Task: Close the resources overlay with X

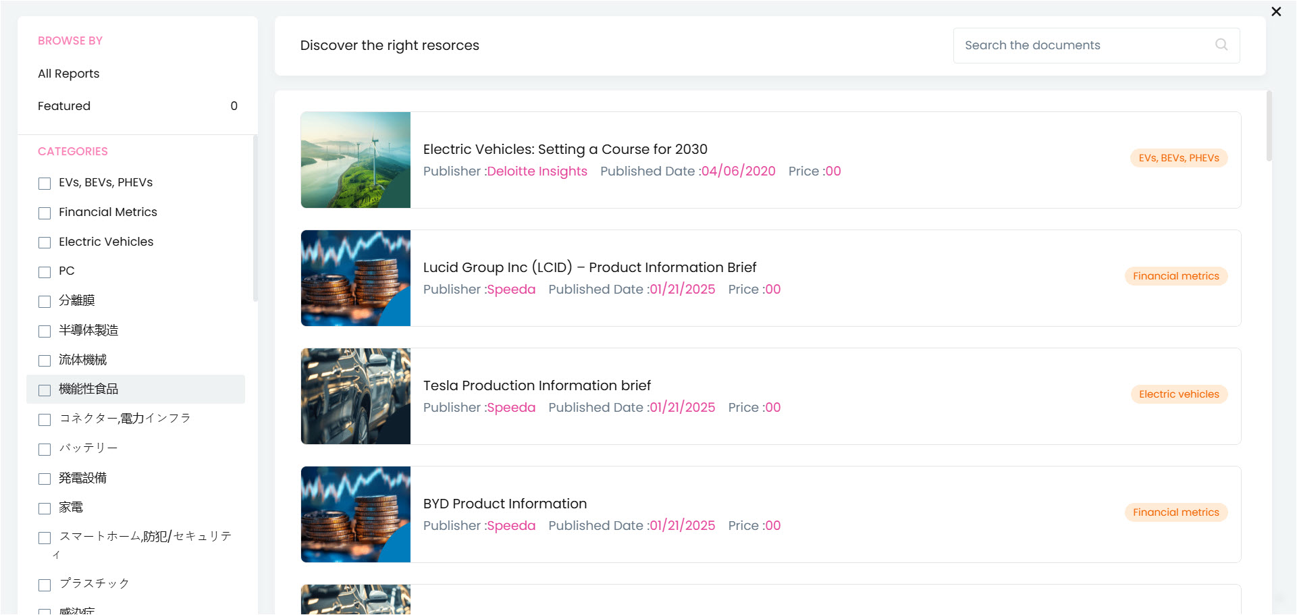Action: (1276, 11)
